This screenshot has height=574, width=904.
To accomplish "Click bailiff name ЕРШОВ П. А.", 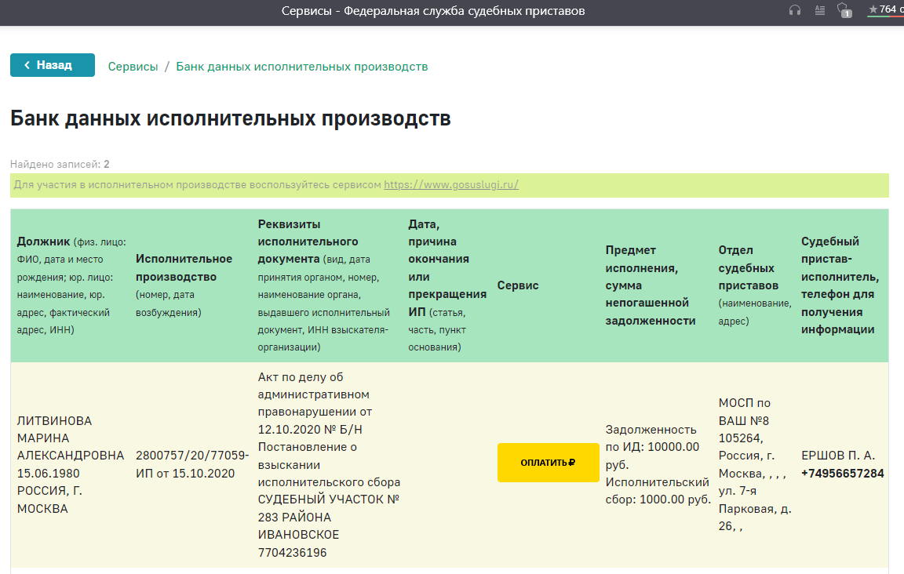I will pyautogui.click(x=838, y=456).
